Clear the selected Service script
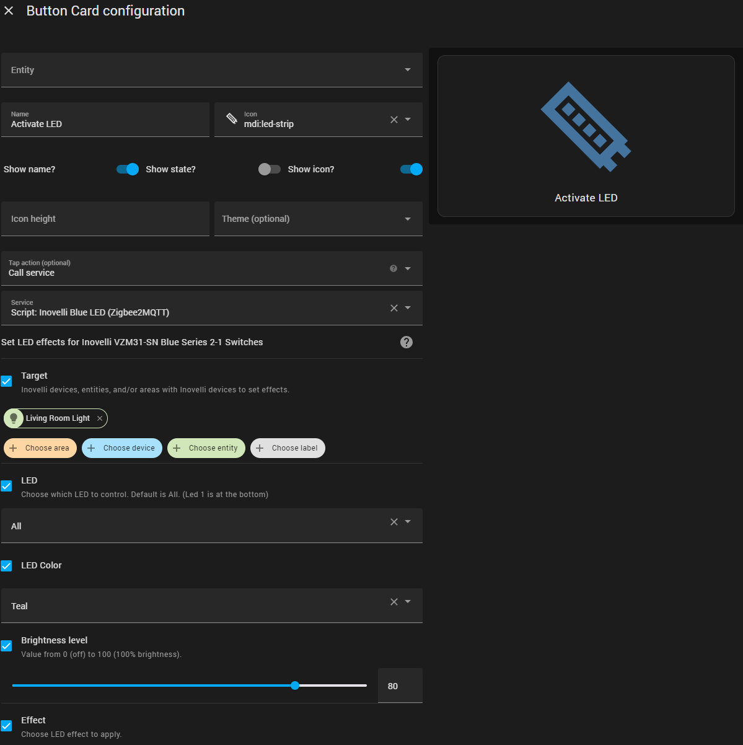Viewport: 743px width, 745px height. point(394,308)
